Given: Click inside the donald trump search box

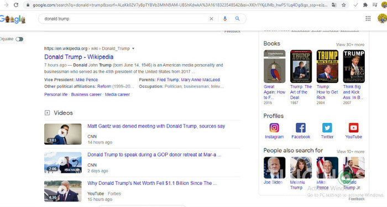Looking at the screenshot, I should point(124,19).
